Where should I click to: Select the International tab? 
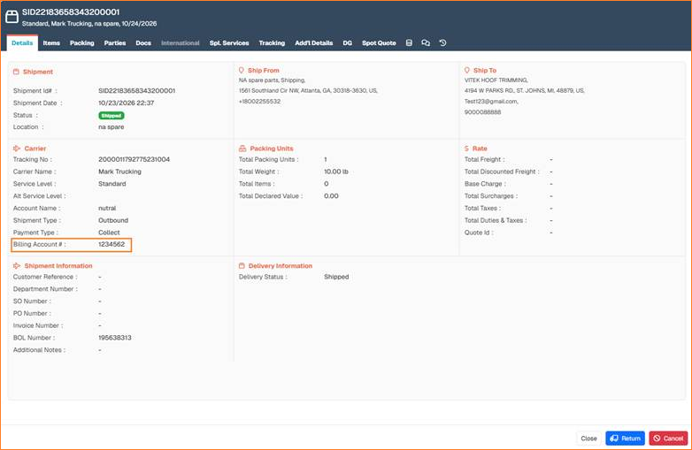tap(180, 43)
